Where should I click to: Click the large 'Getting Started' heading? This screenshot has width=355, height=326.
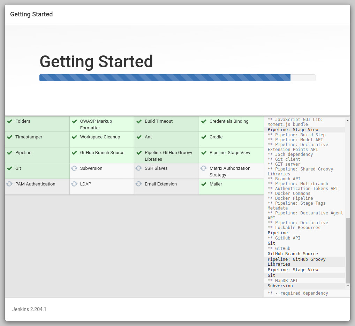click(x=96, y=61)
